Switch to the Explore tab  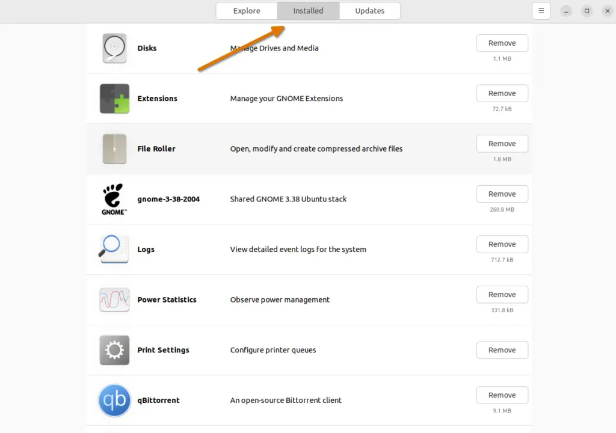[x=246, y=11]
